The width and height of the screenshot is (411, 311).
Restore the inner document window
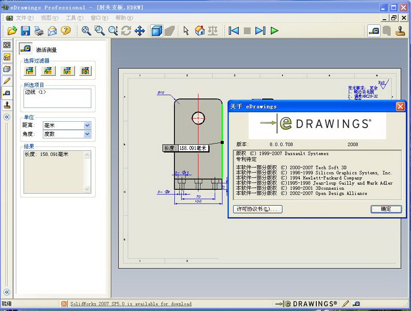(x=394, y=18)
